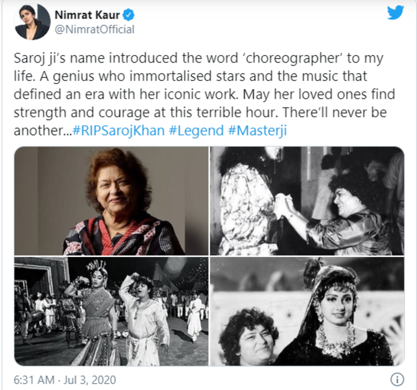Click the tweet text about 'choreographer'
Screen dimensions: 417x390
(199, 58)
